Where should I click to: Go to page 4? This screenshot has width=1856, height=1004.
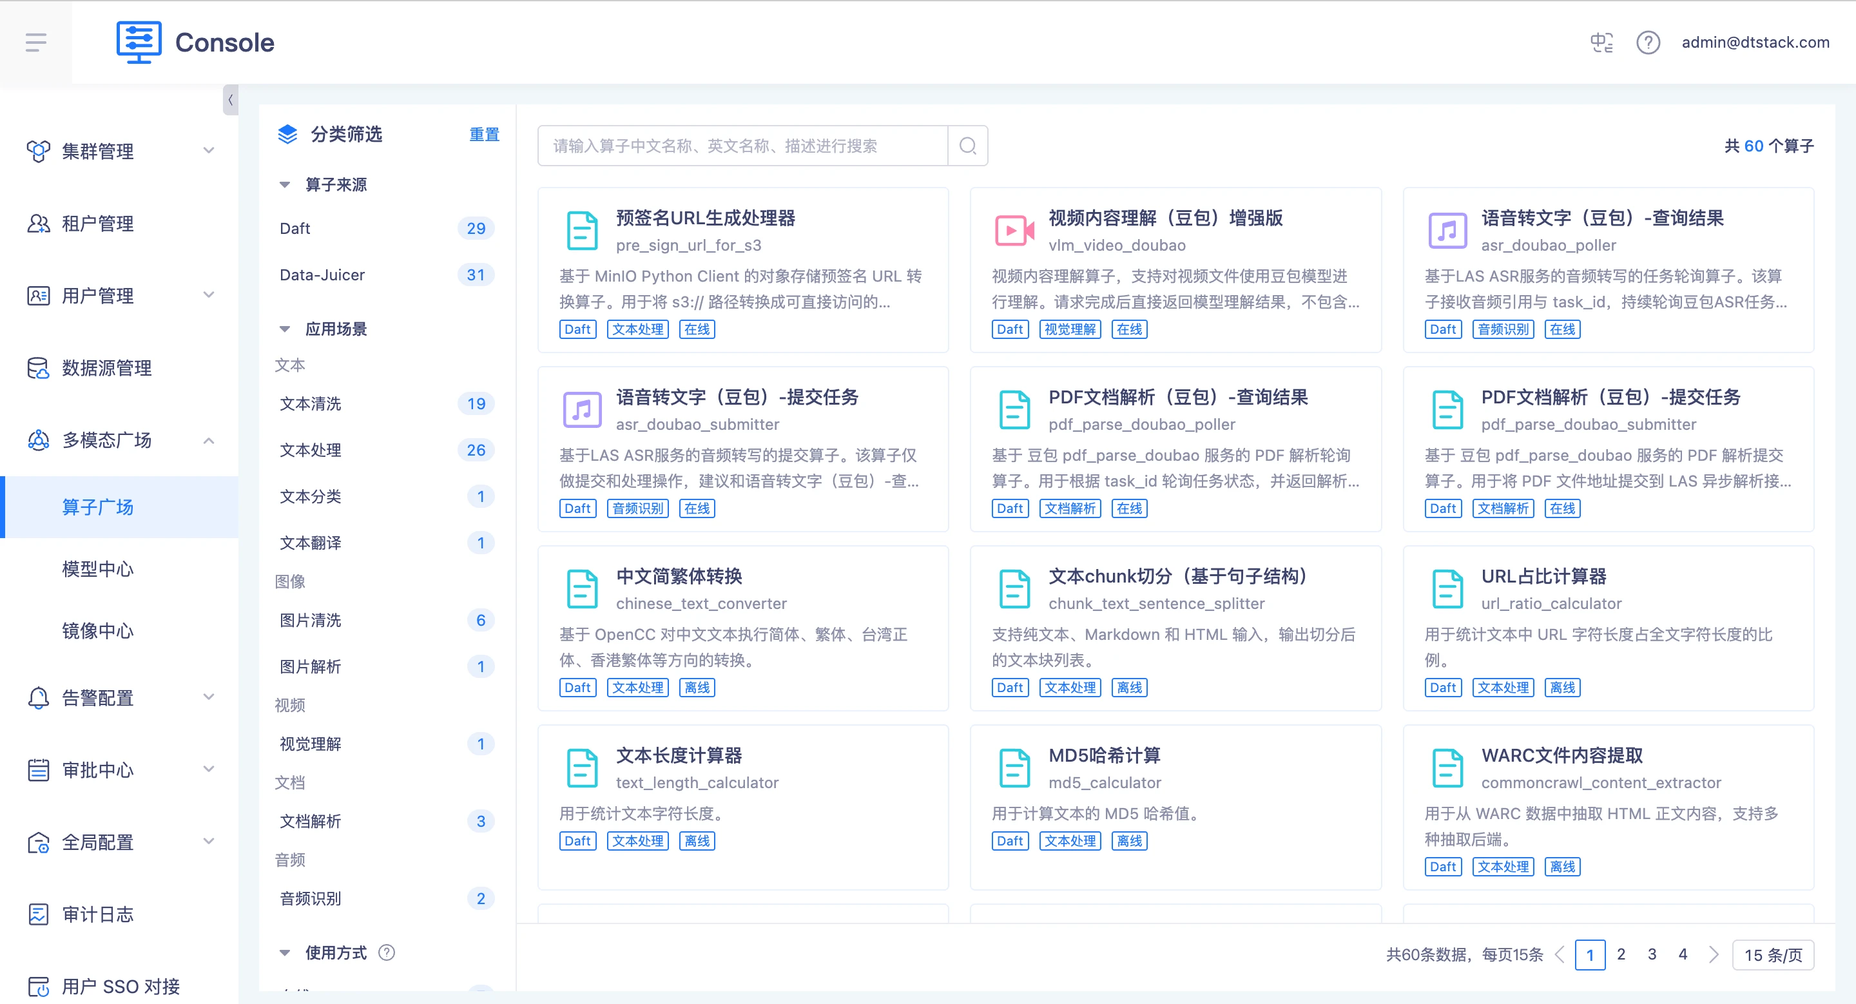(x=1683, y=955)
